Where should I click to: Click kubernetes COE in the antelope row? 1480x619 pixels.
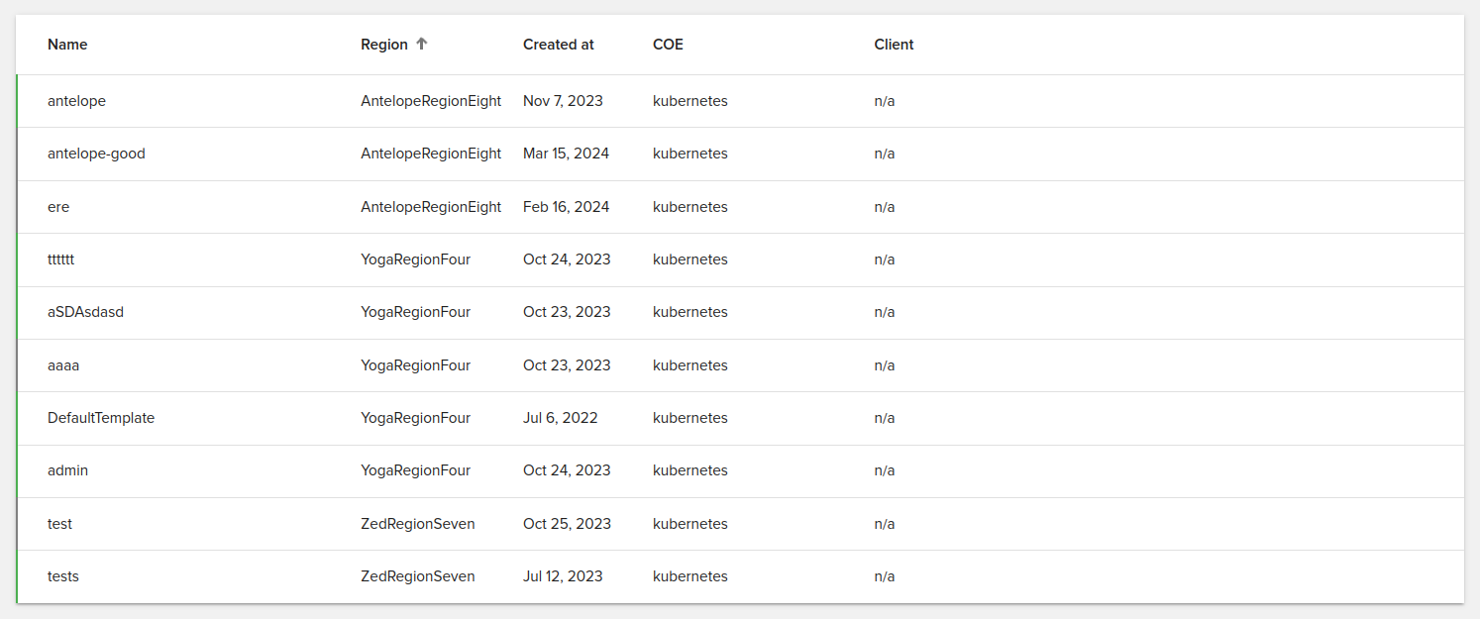point(689,100)
